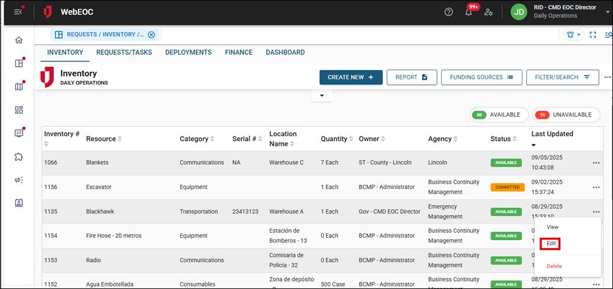
Task: Toggle the Available status filter pill
Action: click(x=499, y=114)
